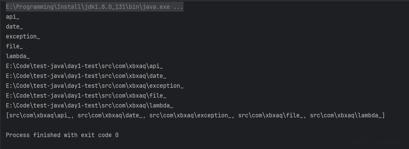Viewport: 409px width, 149px height.
Task: Select the standalone api_ output line
Action: (13, 17)
